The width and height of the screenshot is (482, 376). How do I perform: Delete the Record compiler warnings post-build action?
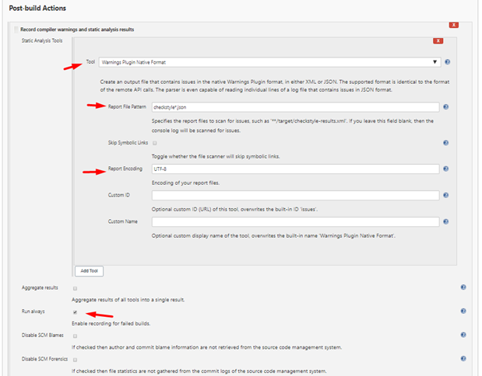[x=454, y=25]
